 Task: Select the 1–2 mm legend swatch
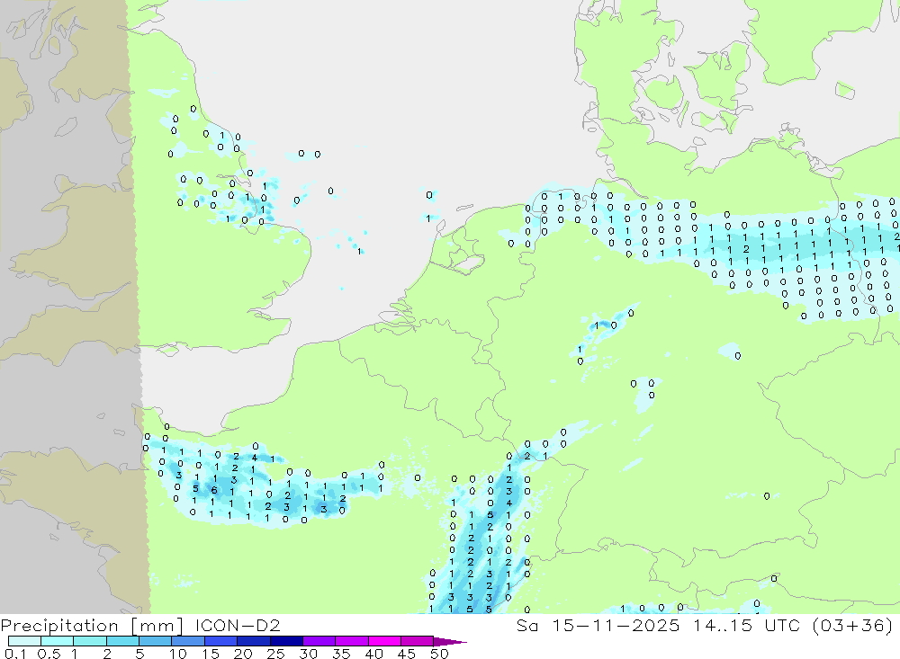tap(89, 641)
